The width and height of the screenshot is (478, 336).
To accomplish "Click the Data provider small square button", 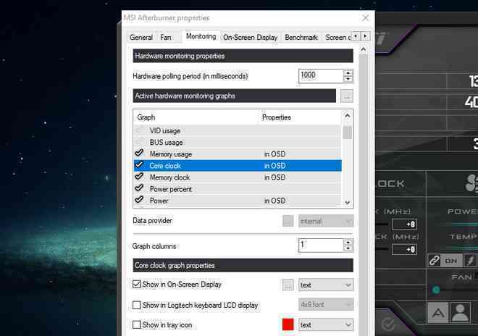I will [288, 221].
